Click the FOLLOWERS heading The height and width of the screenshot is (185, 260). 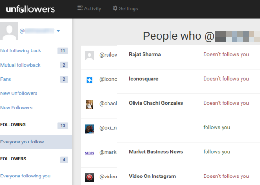tap(13, 159)
